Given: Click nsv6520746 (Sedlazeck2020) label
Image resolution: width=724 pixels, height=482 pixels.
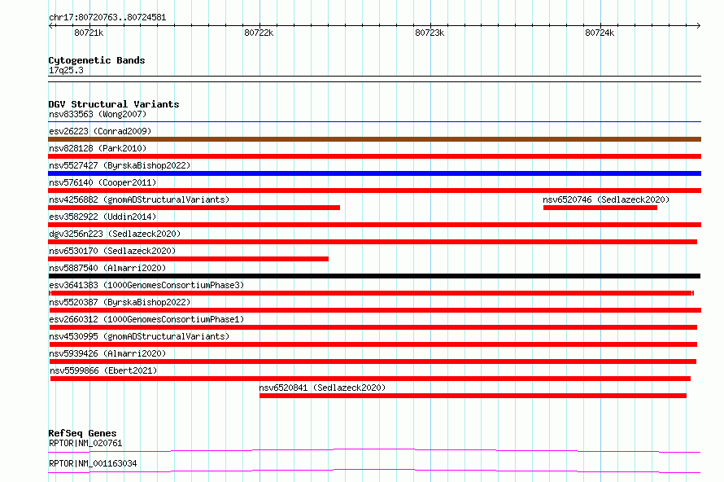Looking at the screenshot, I should coord(606,199).
